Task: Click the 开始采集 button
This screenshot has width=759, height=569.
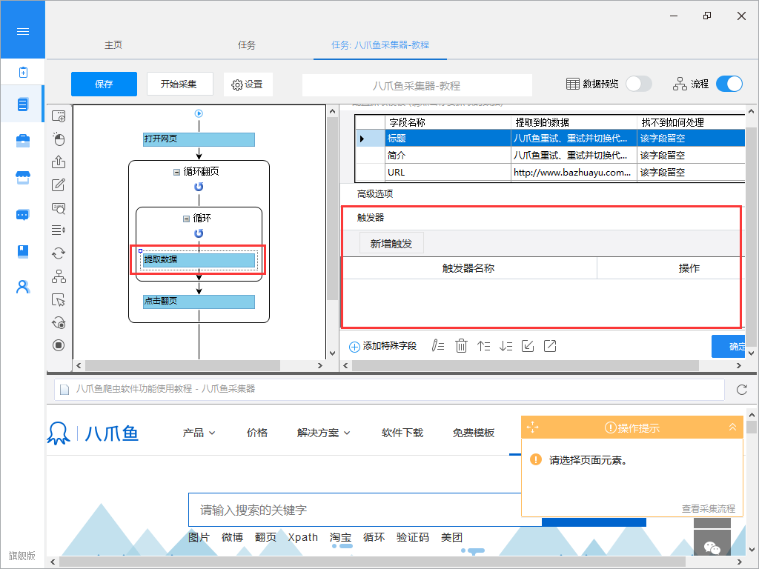Action: point(179,84)
